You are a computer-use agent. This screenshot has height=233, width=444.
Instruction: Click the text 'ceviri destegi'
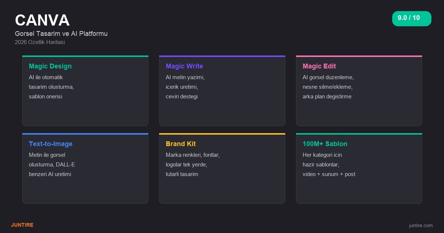182,97
